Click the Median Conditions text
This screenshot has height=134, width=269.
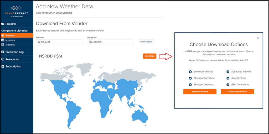tap(204, 85)
